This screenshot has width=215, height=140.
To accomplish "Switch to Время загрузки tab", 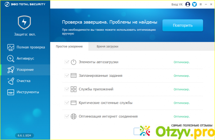I will (107, 47).
